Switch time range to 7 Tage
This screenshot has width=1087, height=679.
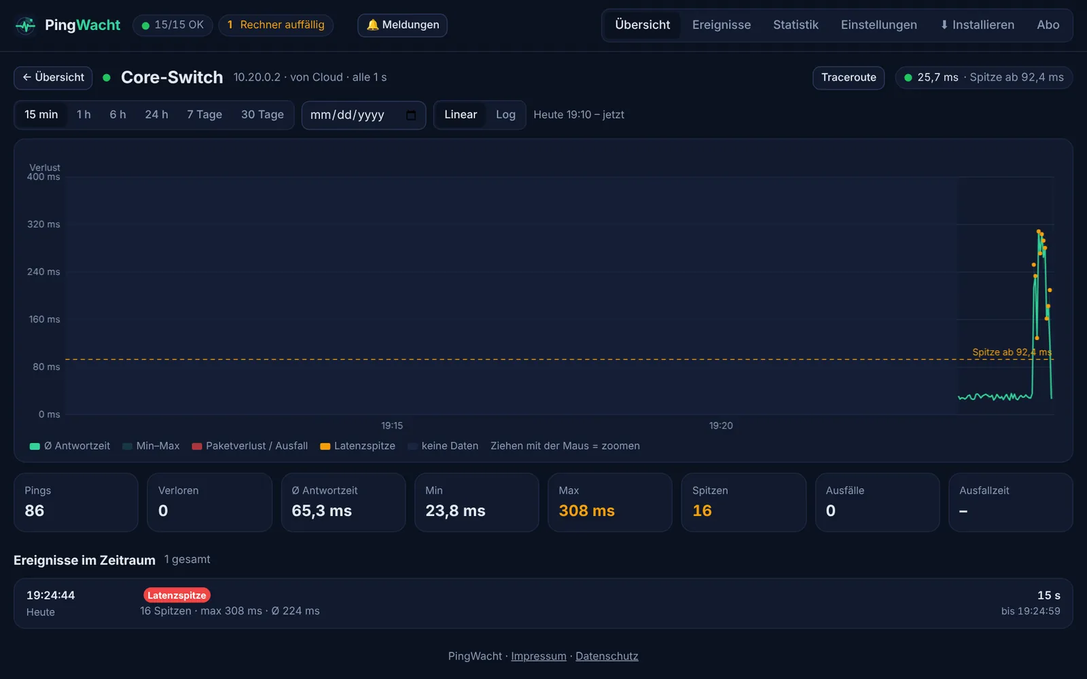tap(204, 115)
